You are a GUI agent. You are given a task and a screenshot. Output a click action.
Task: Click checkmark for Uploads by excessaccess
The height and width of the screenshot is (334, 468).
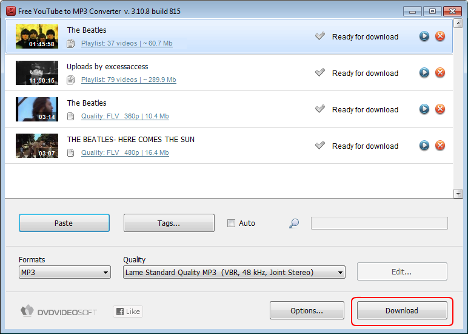click(x=320, y=73)
